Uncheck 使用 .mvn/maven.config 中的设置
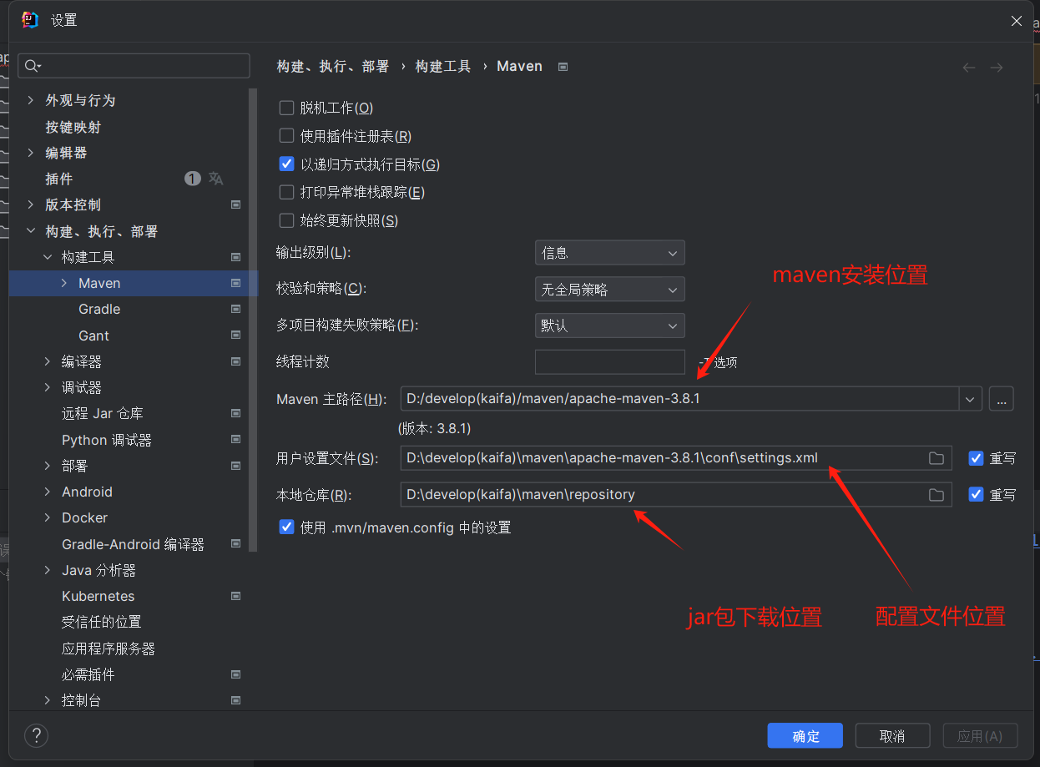The width and height of the screenshot is (1040, 767). [x=286, y=527]
